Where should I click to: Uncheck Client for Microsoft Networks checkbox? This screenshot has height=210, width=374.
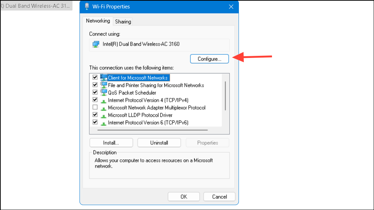coord(95,77)
